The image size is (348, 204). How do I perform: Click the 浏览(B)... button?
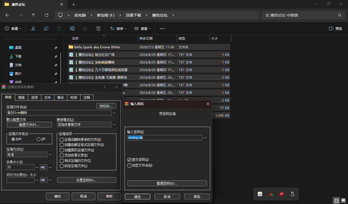pos(106,106)
